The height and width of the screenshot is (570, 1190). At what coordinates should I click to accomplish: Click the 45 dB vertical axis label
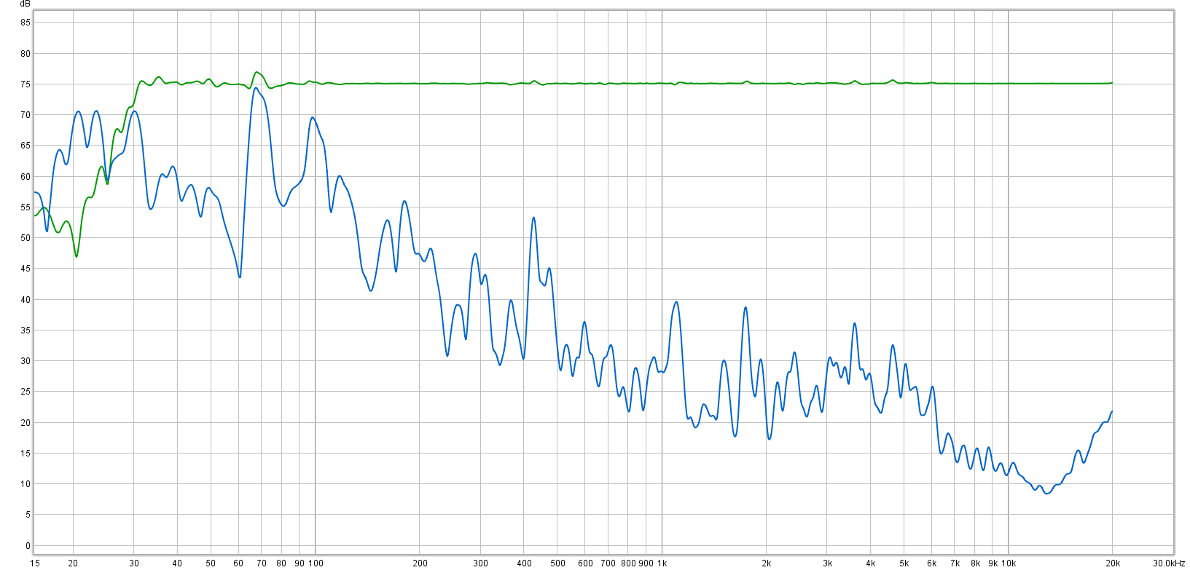(x=26, y=269)
